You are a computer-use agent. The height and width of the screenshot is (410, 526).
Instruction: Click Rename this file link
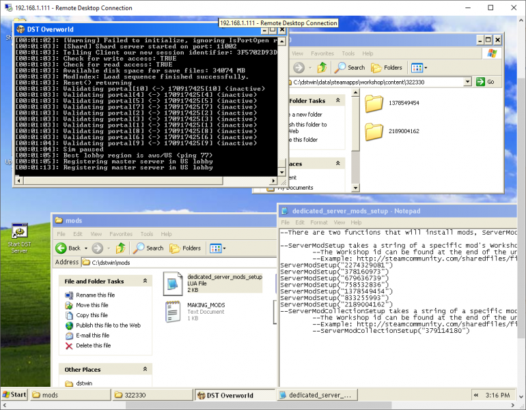click(95, 295)
